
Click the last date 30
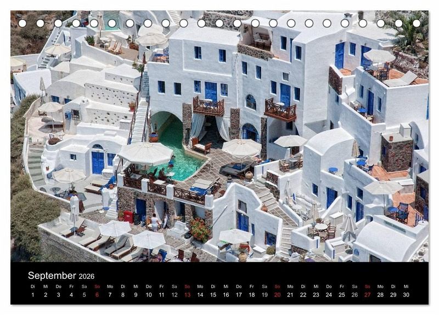coord(406,295)
